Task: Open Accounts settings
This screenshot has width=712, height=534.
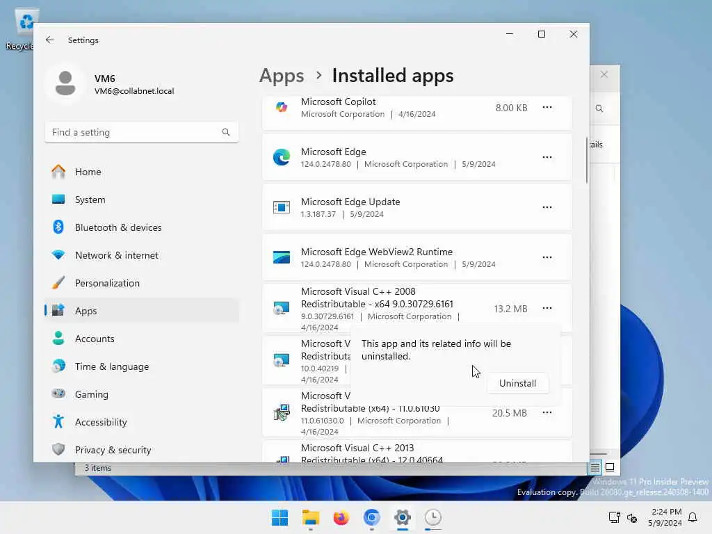Action: point(142,339)
